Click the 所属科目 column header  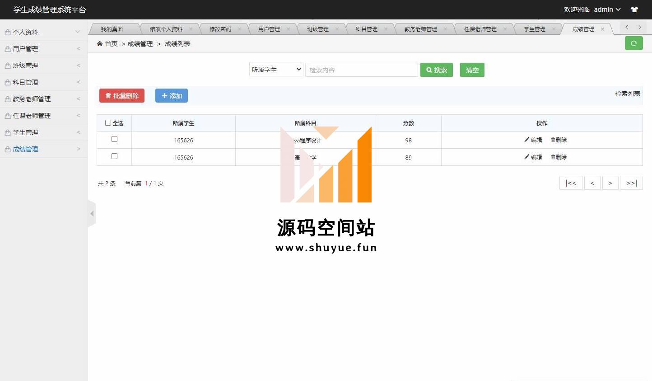[306, 123]
